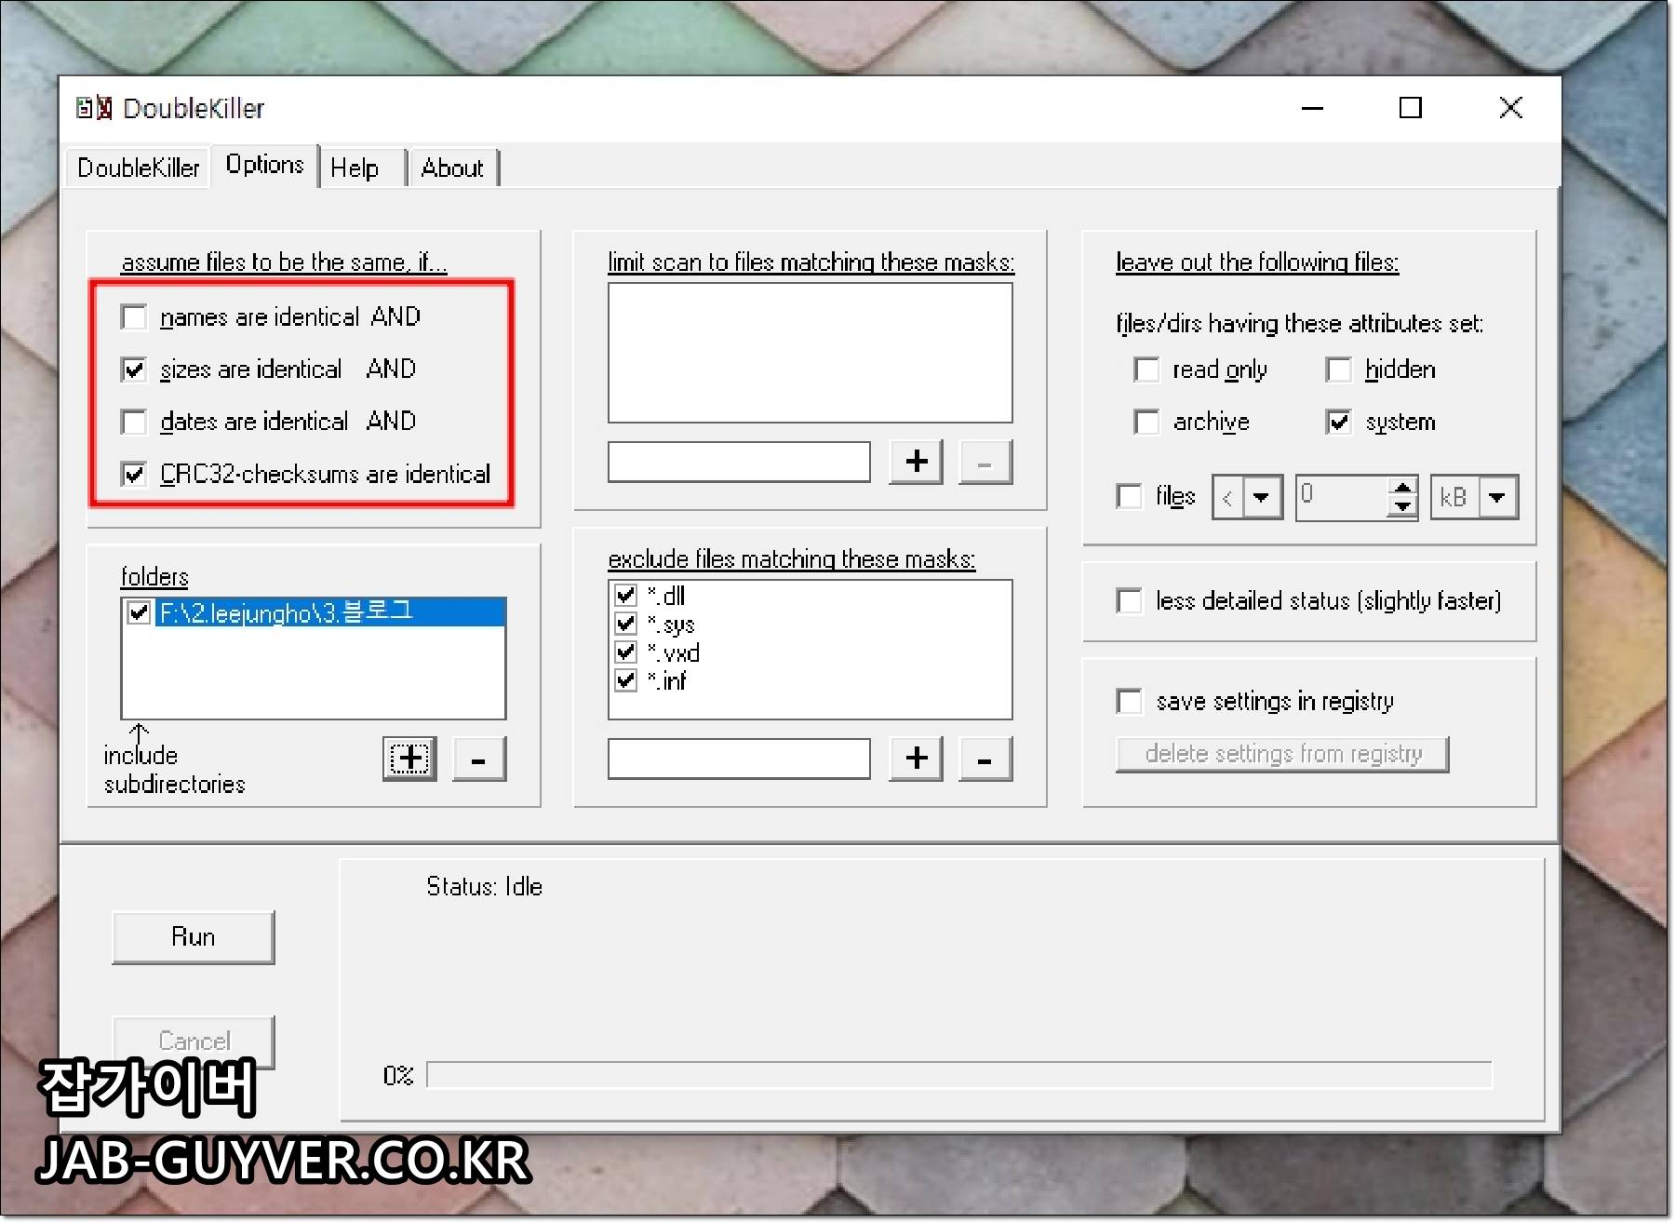
Task: Click 'delete settings from registry' button
Action: [1282, 754]
